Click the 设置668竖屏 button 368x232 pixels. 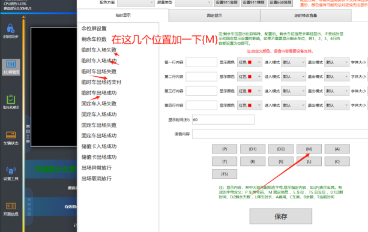(x=280, y=2)
